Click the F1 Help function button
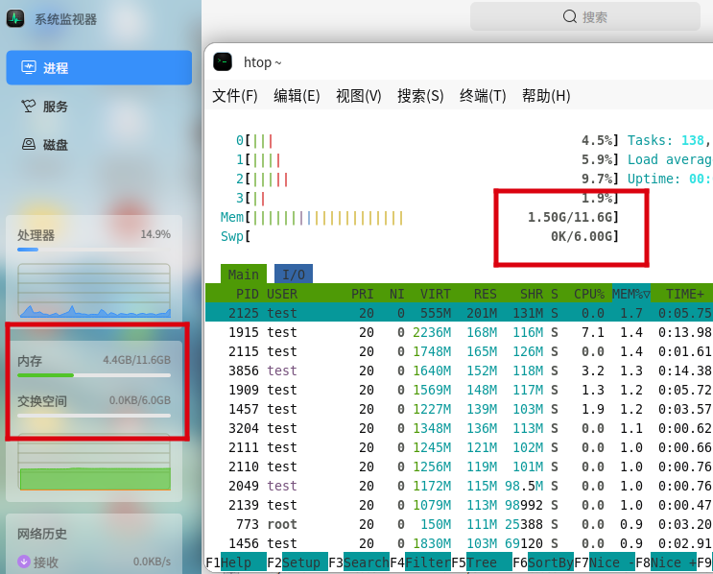 [x=235, y=562]
